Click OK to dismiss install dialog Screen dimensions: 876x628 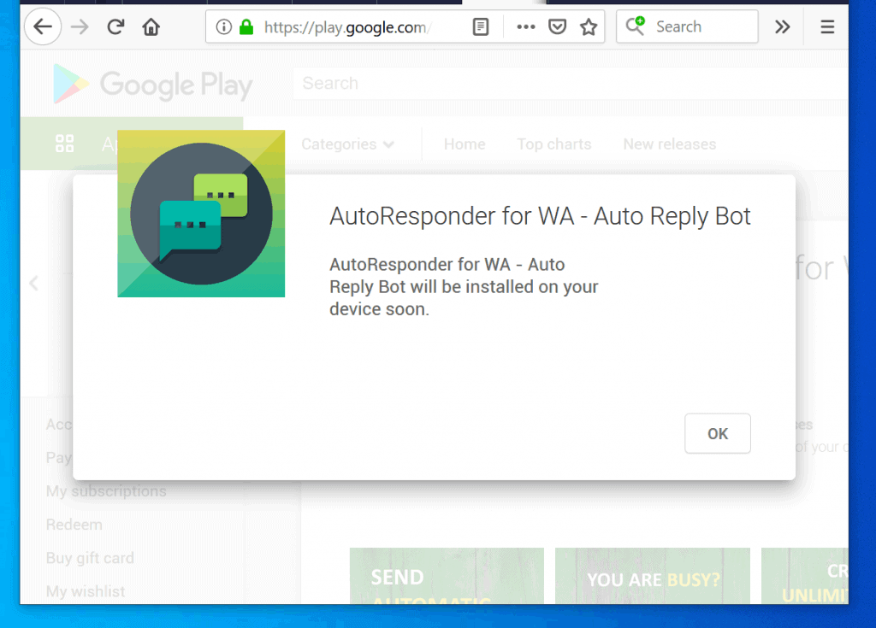click(718, 434)
